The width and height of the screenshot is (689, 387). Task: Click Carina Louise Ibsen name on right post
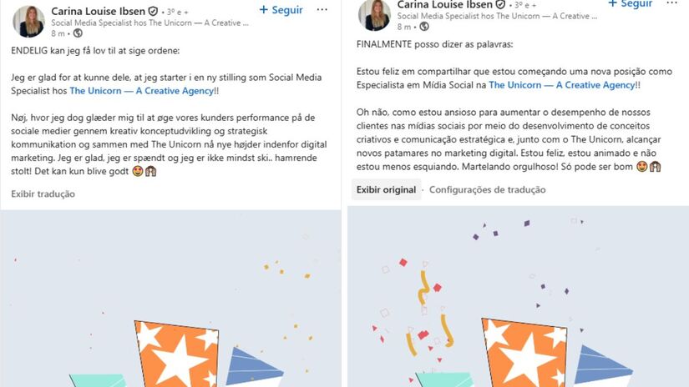coord(444,5)
